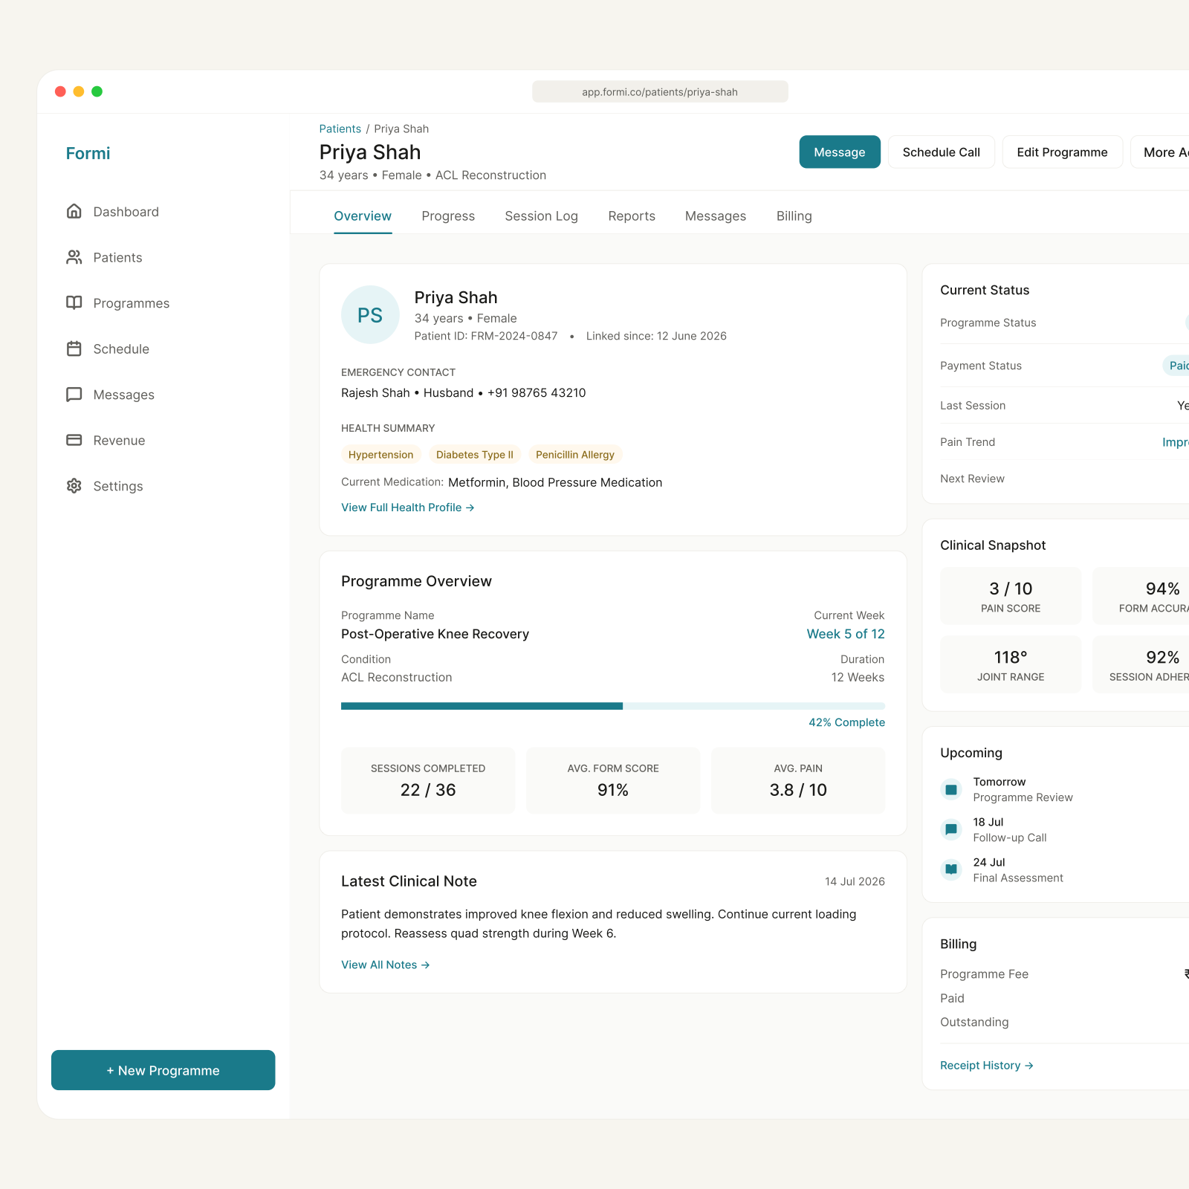Click the Patients breadcrumb link
The height and width of the screenshot is (1189, 1189).
[340, 129]
